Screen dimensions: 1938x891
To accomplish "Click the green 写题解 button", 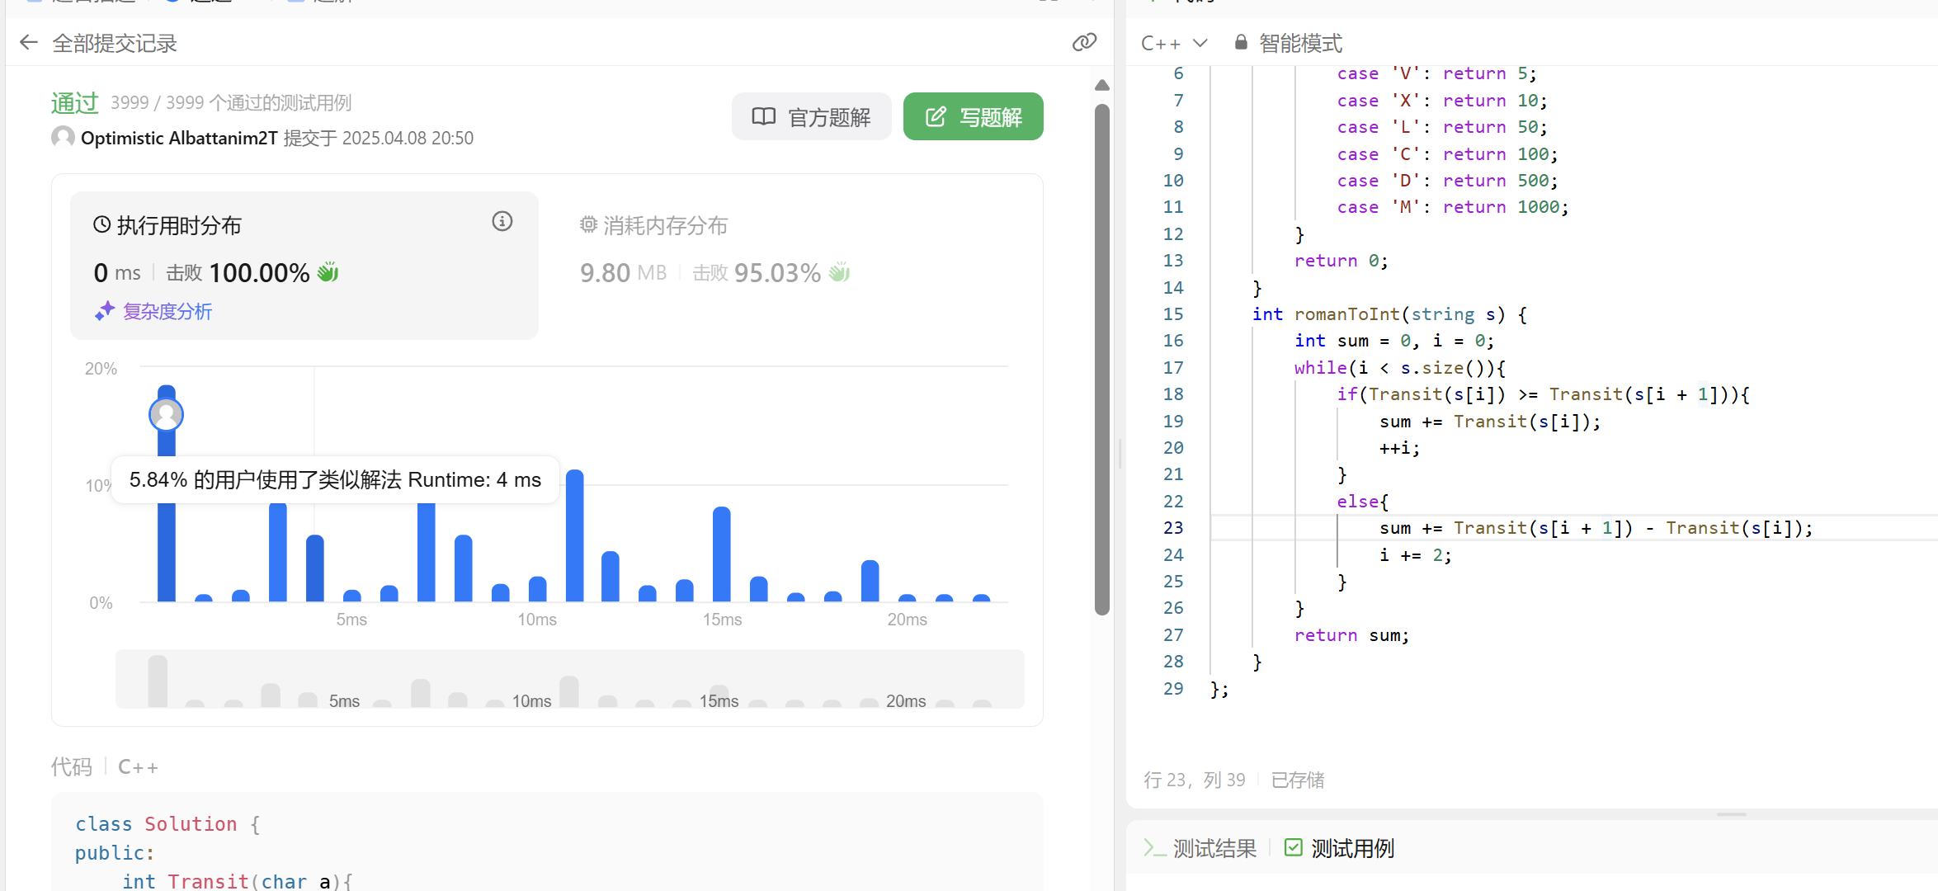I will pyautogui.click(x=973, y=117).
